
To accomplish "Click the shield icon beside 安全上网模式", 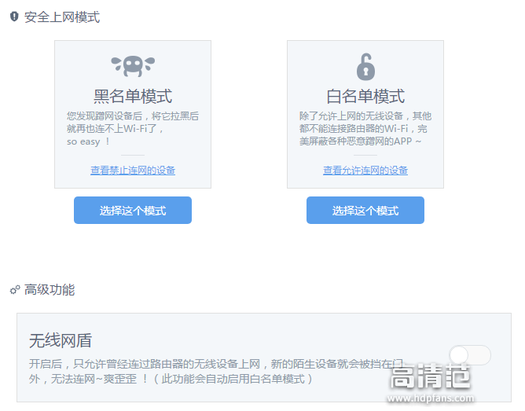I will pos(14,17).
